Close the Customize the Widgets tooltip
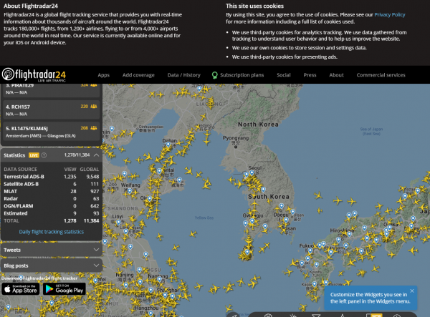The image size is (430, 317). 412,291
